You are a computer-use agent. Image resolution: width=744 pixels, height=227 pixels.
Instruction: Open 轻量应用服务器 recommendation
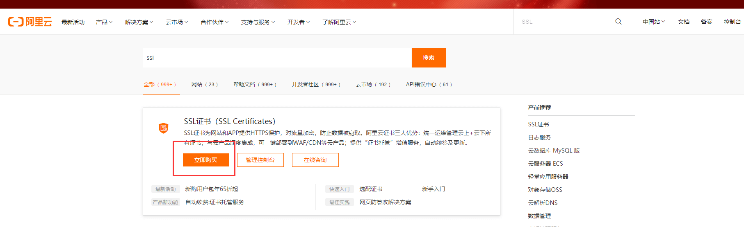pyautogui.click(x=548, y=177)
